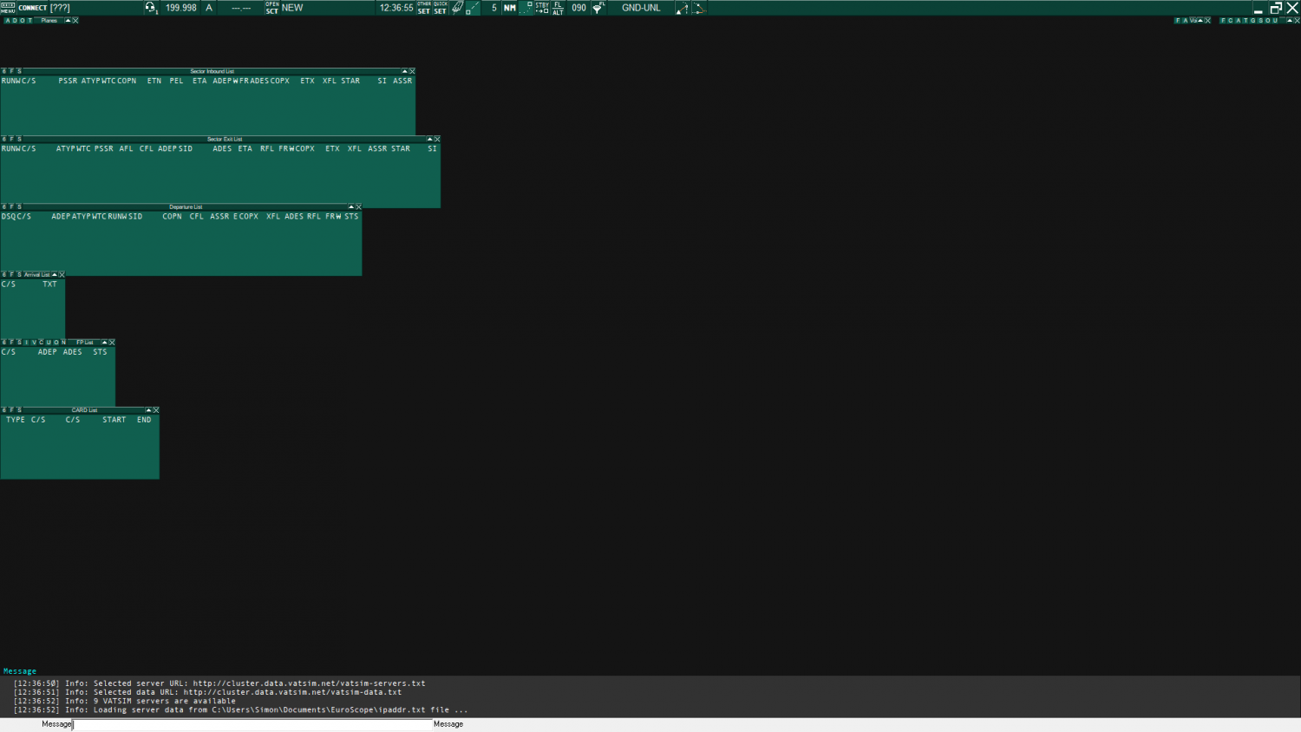Click the S icon on the Departure List header

coord(19,206)
